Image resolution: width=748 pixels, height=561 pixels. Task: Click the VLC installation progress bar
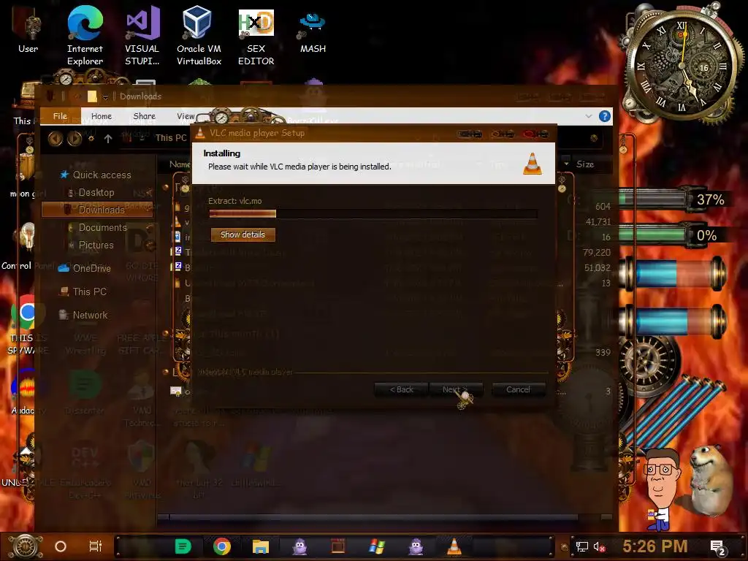pyautogui.click(x=373, y=213)
